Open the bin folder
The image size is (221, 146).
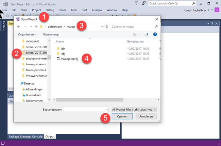click(x=63, y=49)
